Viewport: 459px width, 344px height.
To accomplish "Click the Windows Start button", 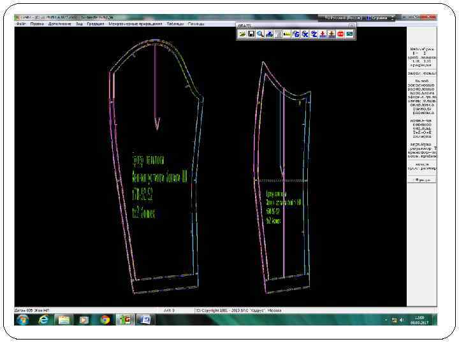I will (22, 320).
